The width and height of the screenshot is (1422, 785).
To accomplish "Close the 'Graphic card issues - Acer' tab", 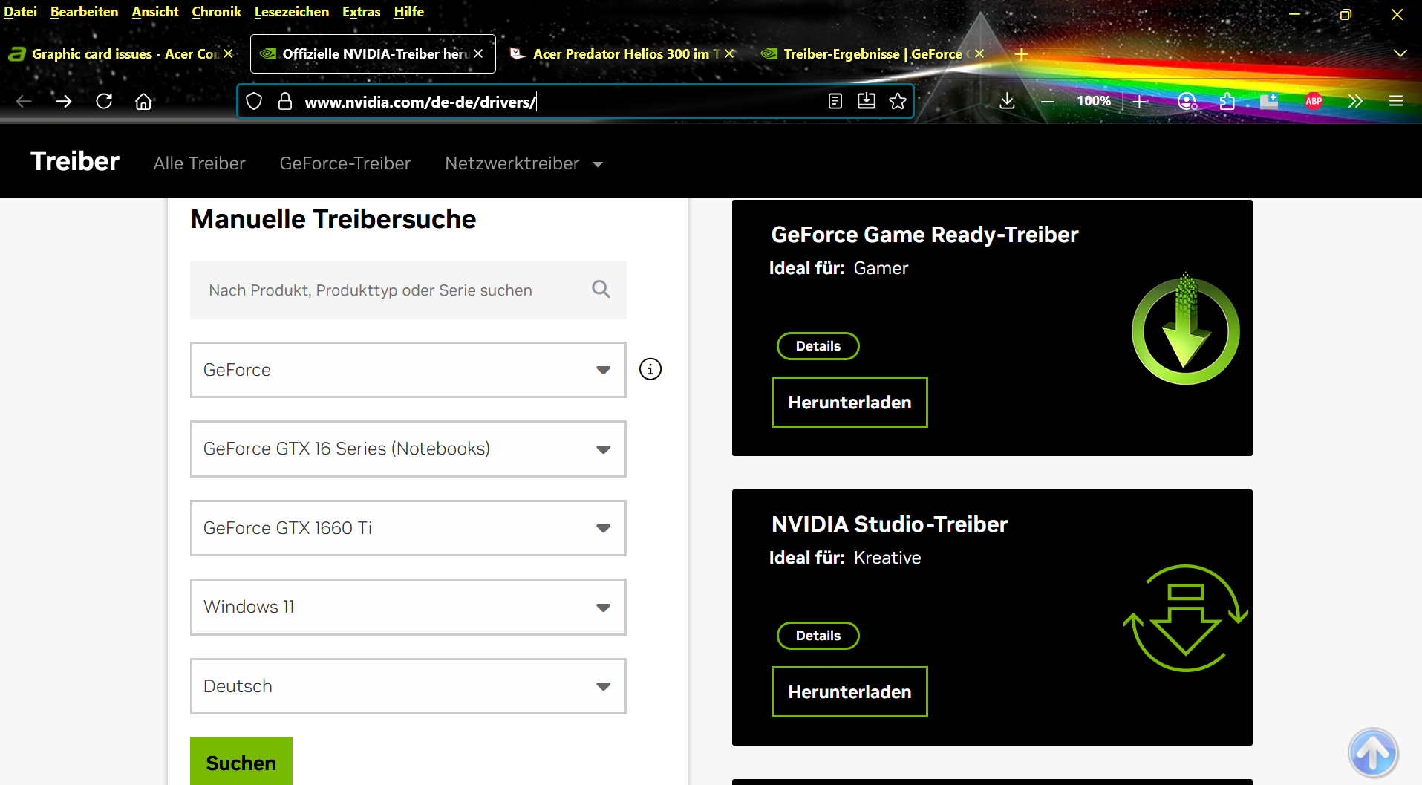I will pos(228,53).
